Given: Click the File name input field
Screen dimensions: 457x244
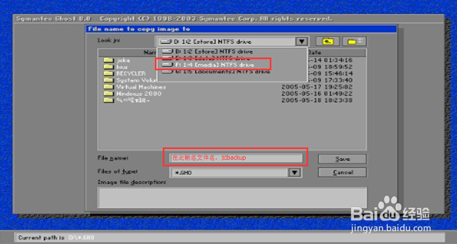Looking at the screenshot, I should pos(236,158).
